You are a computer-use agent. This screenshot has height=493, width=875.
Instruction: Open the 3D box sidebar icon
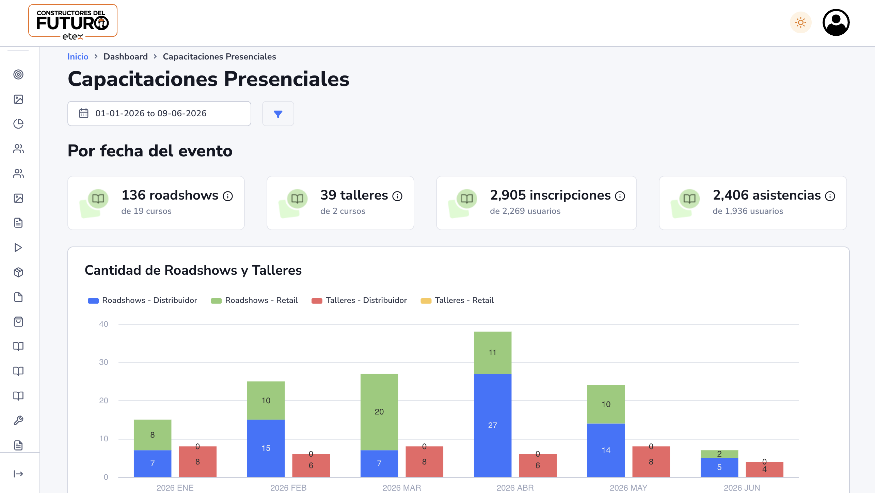[18, 272]
